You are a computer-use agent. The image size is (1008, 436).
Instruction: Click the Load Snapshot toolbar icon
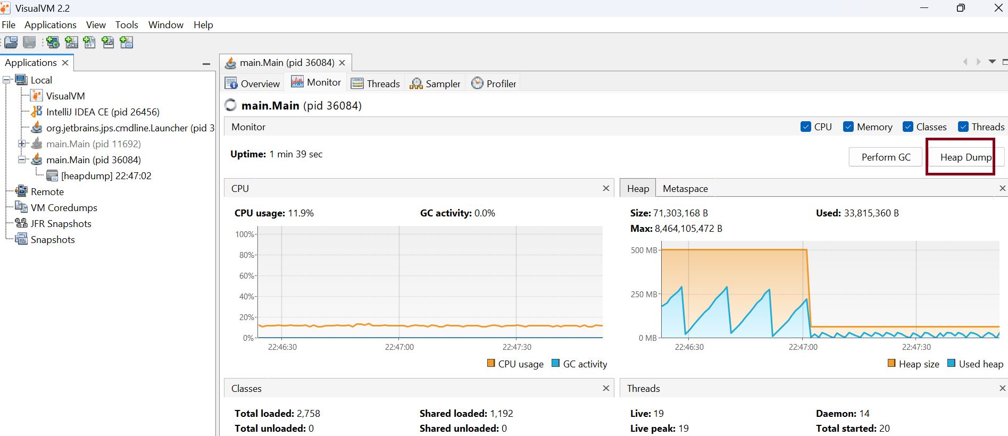click(11, 43)
